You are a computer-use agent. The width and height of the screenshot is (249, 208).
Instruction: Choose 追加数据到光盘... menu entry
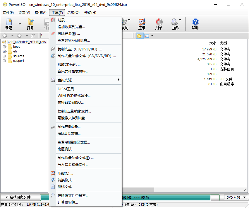pyautogui.click(x=86, y=27)
